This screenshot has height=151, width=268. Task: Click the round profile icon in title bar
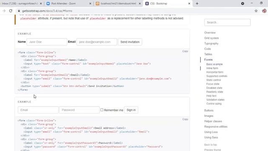[242, 3]
